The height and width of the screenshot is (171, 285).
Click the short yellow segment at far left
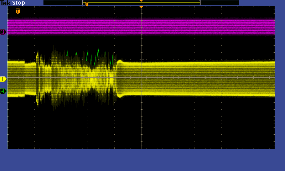[x=16, y=78]
